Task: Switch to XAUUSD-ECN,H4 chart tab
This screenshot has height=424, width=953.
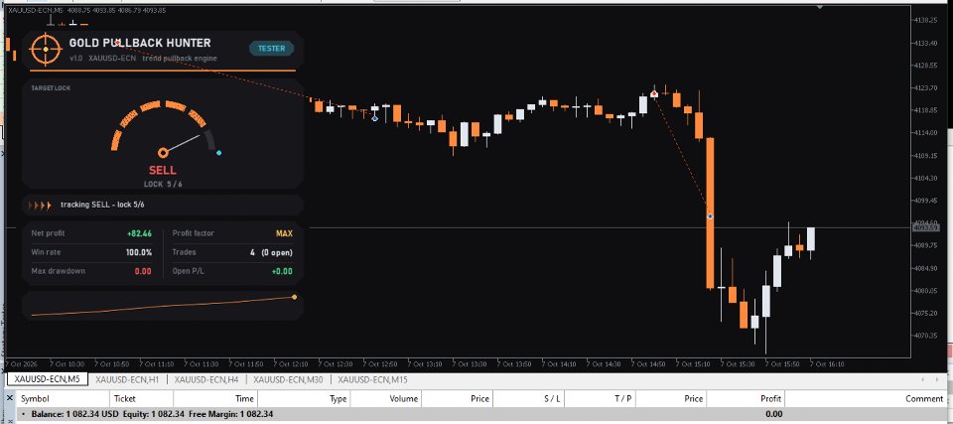Action: point(204,379)
